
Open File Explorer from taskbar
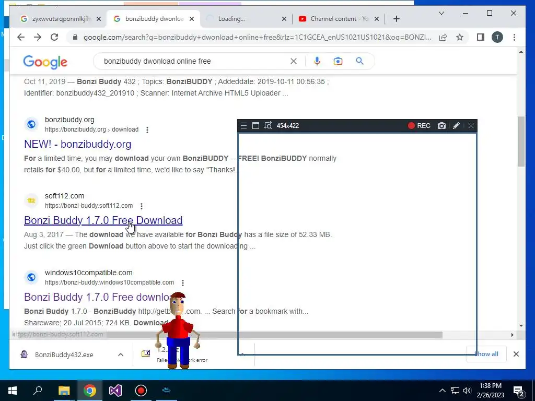[64, 391]
